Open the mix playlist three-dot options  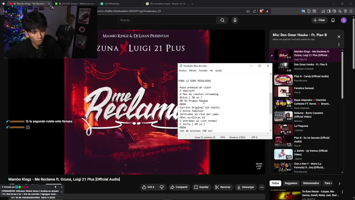(x=339, y=45)
